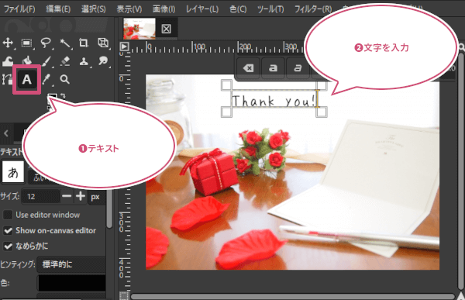
Task: Select the Warp Transform tool
Action: point(8,61)
